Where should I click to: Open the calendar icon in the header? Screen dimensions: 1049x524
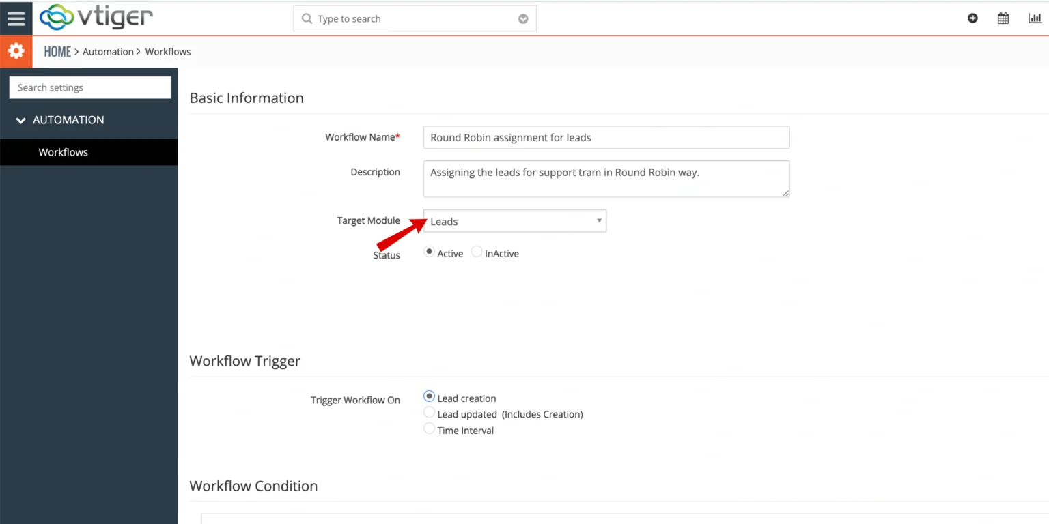tap(1003, 18)
